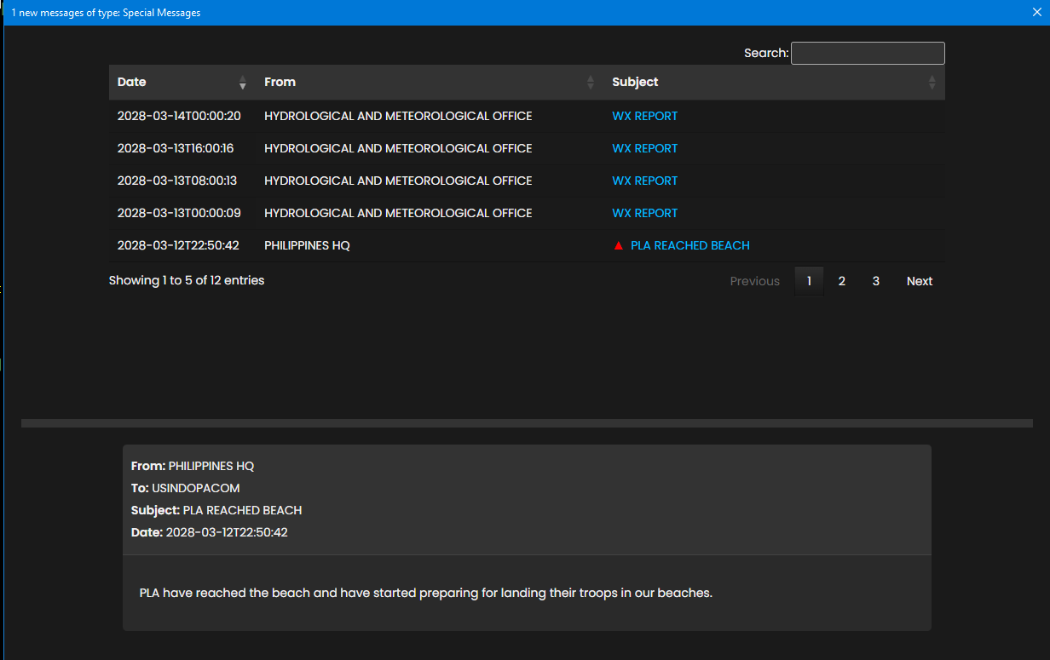This screenshot has width=1050, height=660.
Task: Open the PLA REACHED BEACH message link
Action: tap(690, 245)
